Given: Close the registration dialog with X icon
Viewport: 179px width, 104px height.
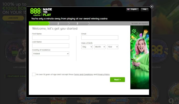Looking at the screenshot, I should pyautogui.click(x=152, y=7).
